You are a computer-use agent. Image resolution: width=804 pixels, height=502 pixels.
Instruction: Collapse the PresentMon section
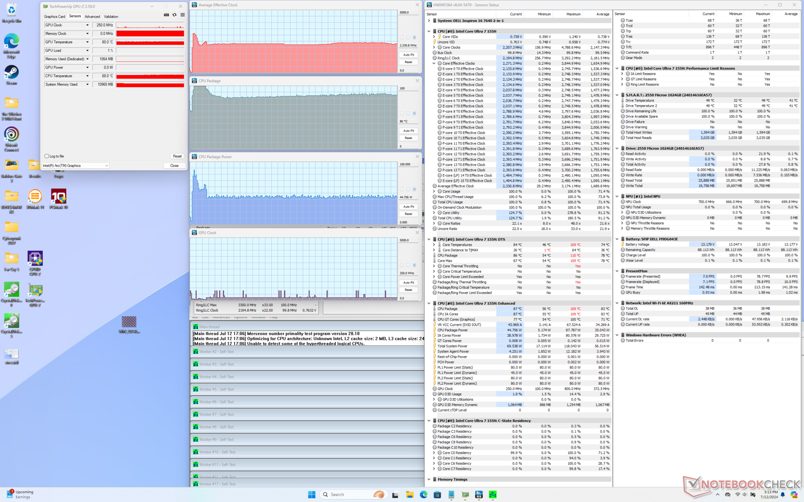[617, 271]
